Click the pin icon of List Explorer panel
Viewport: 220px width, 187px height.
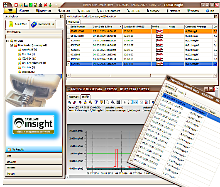click(x=62, y=17)
